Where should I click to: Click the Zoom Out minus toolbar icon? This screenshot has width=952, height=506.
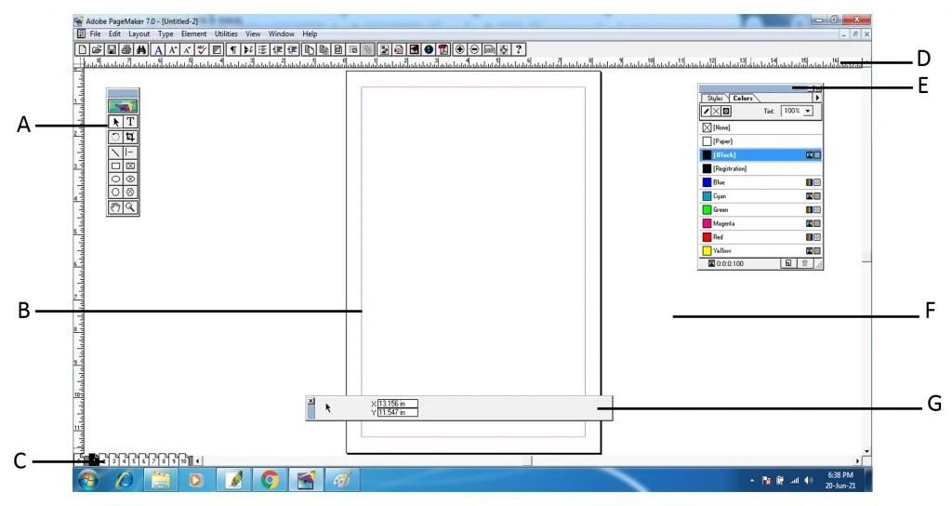(x=475, y=50)
